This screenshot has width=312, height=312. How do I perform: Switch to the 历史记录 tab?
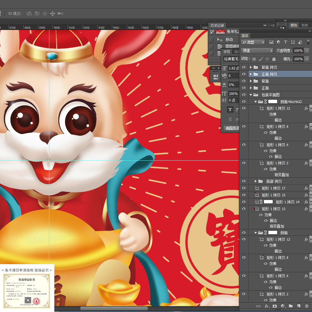click(x=217, y=25)
